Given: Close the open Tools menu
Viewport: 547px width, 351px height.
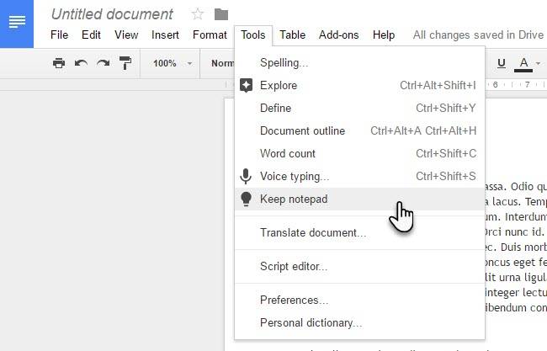Looking at the screenshot, I should click(x=253, y=35).
